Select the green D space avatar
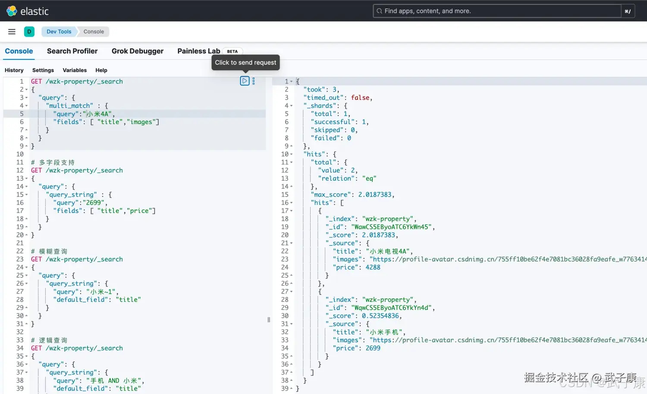 pyautogui.click(x=29, y=31)
